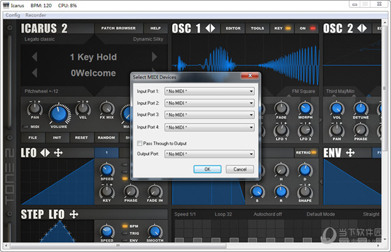Open the Input Port 3 dropdown
The height and width of the screenshot is (252, 391).
[209, 115]
